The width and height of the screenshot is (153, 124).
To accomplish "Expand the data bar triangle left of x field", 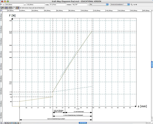I will point(1,4).
